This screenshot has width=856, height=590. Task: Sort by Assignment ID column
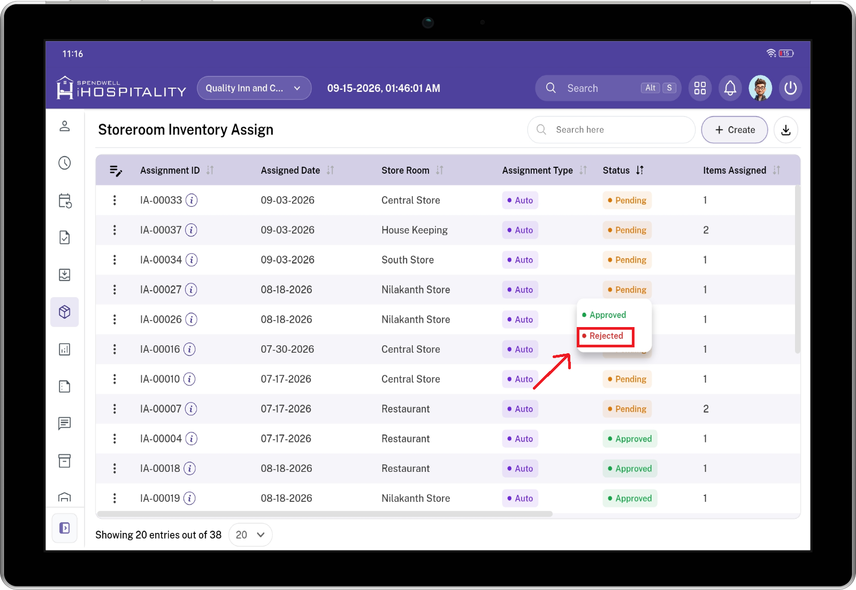(210, 170)
